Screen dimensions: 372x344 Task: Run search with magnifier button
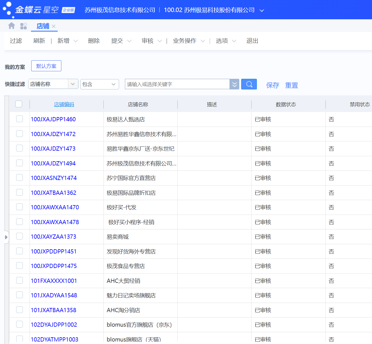(249, 84)
